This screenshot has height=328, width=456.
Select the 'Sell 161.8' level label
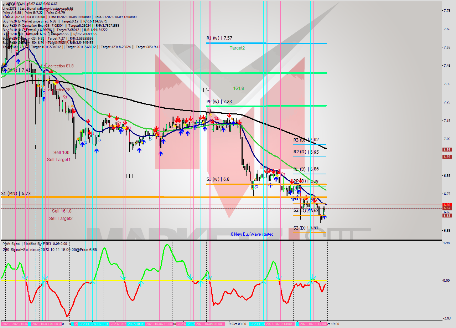(x=62, y=211)
